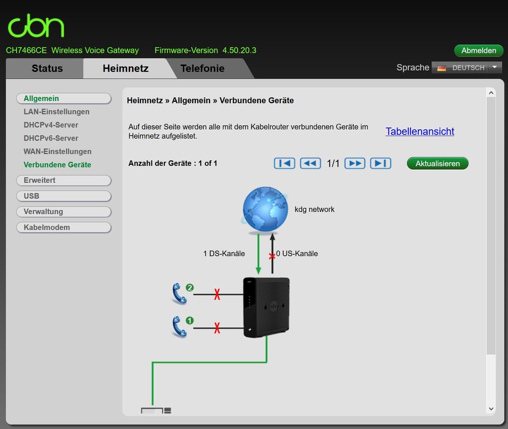Expand the Kabelmodem section
This screenshot has height=429, width=508.
point(64,227)
